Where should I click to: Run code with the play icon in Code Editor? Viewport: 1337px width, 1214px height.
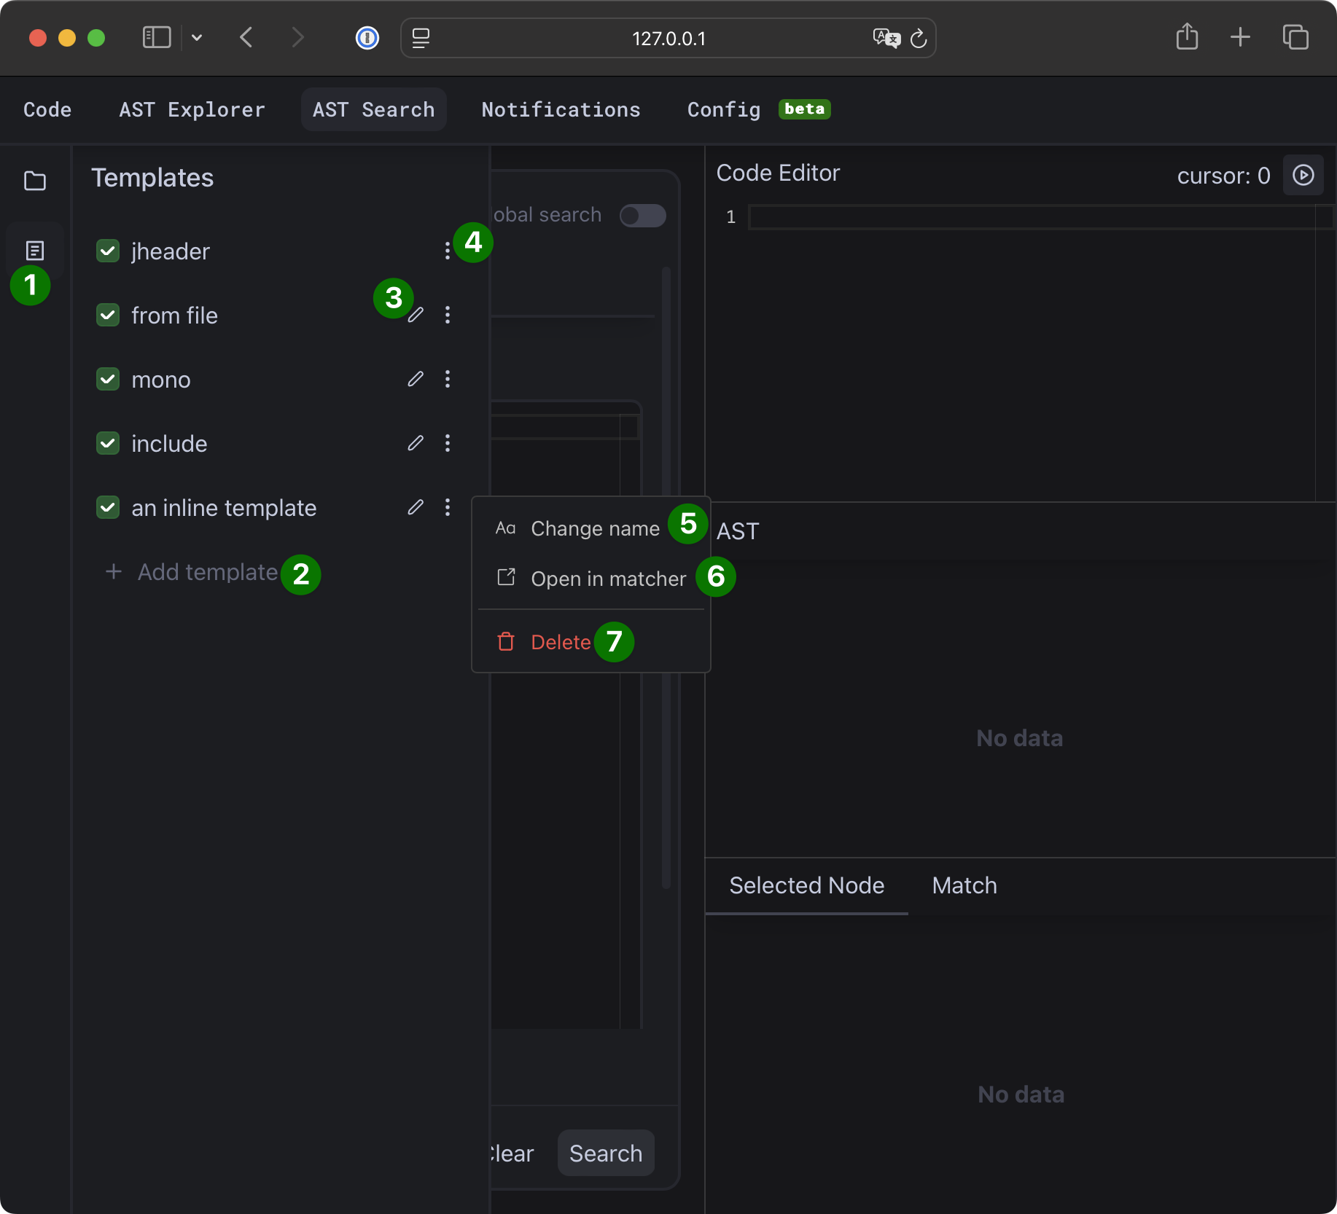point(1303,175)
